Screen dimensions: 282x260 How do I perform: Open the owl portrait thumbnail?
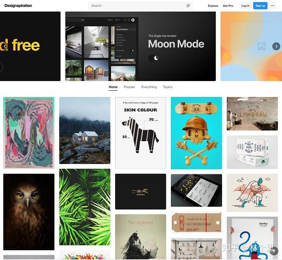pyautogui.click(x=29, y=212)
